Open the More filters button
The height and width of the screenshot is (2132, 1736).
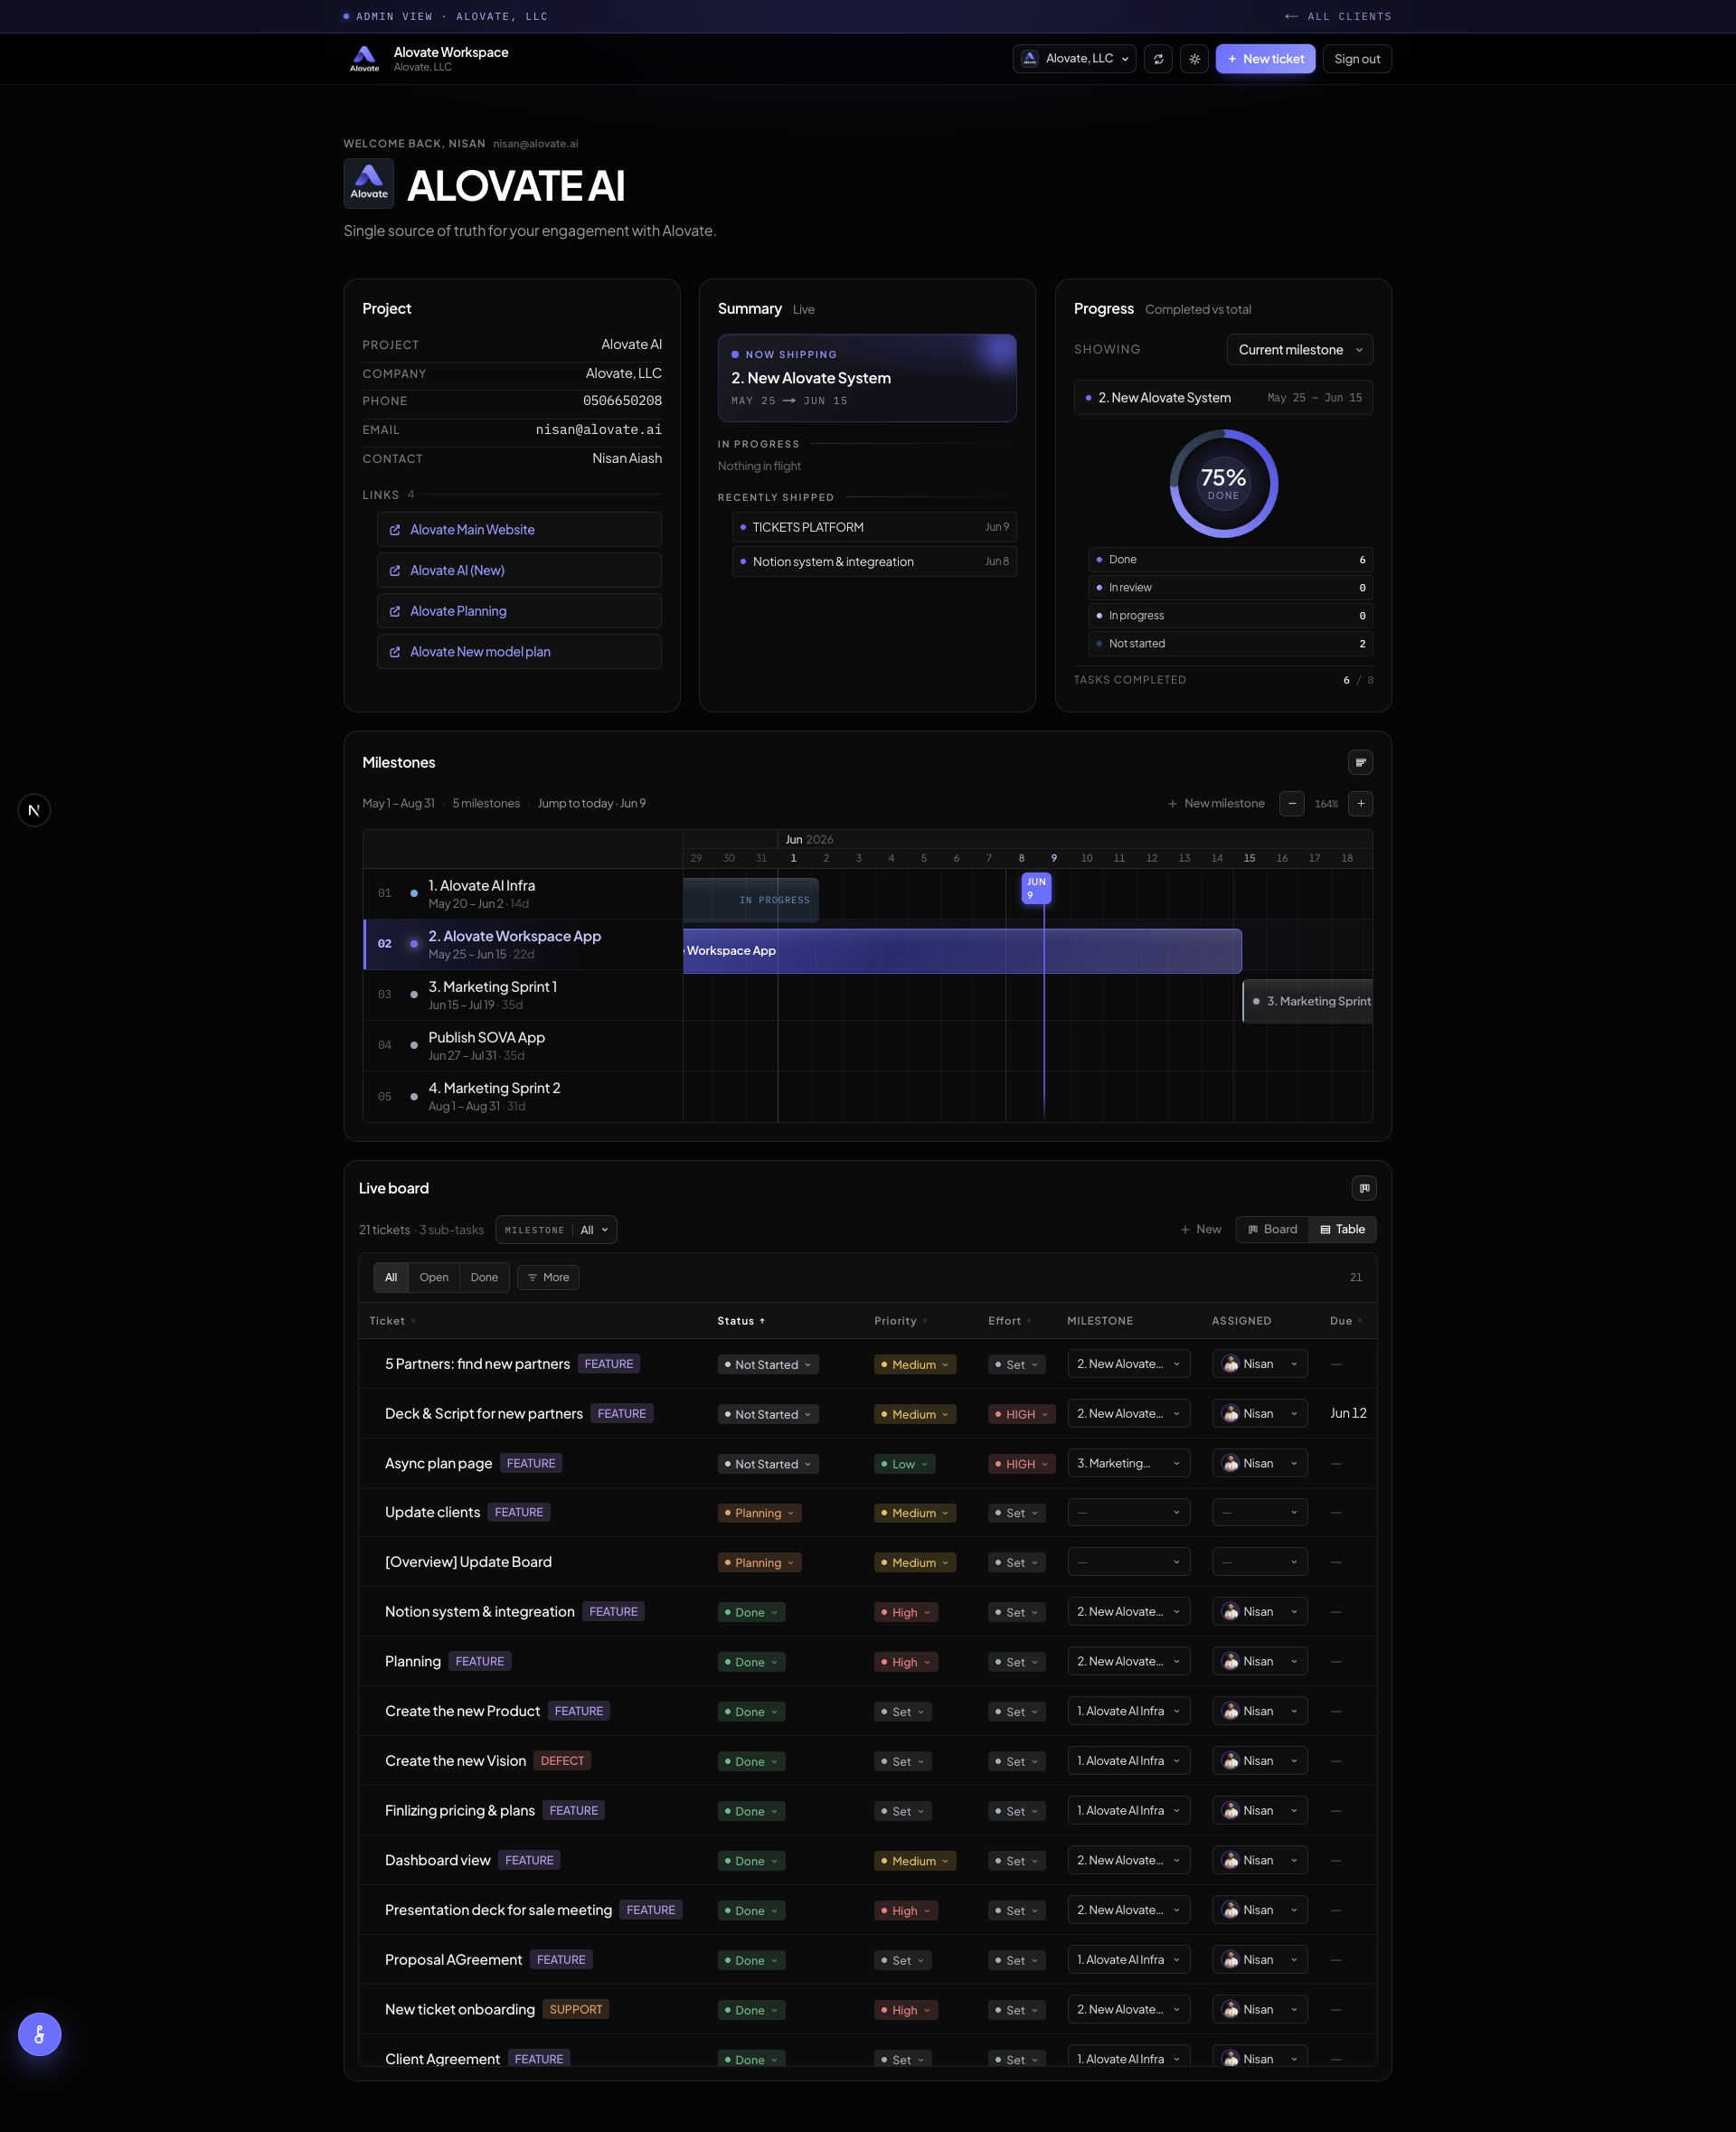click(x=548, y=1277)
